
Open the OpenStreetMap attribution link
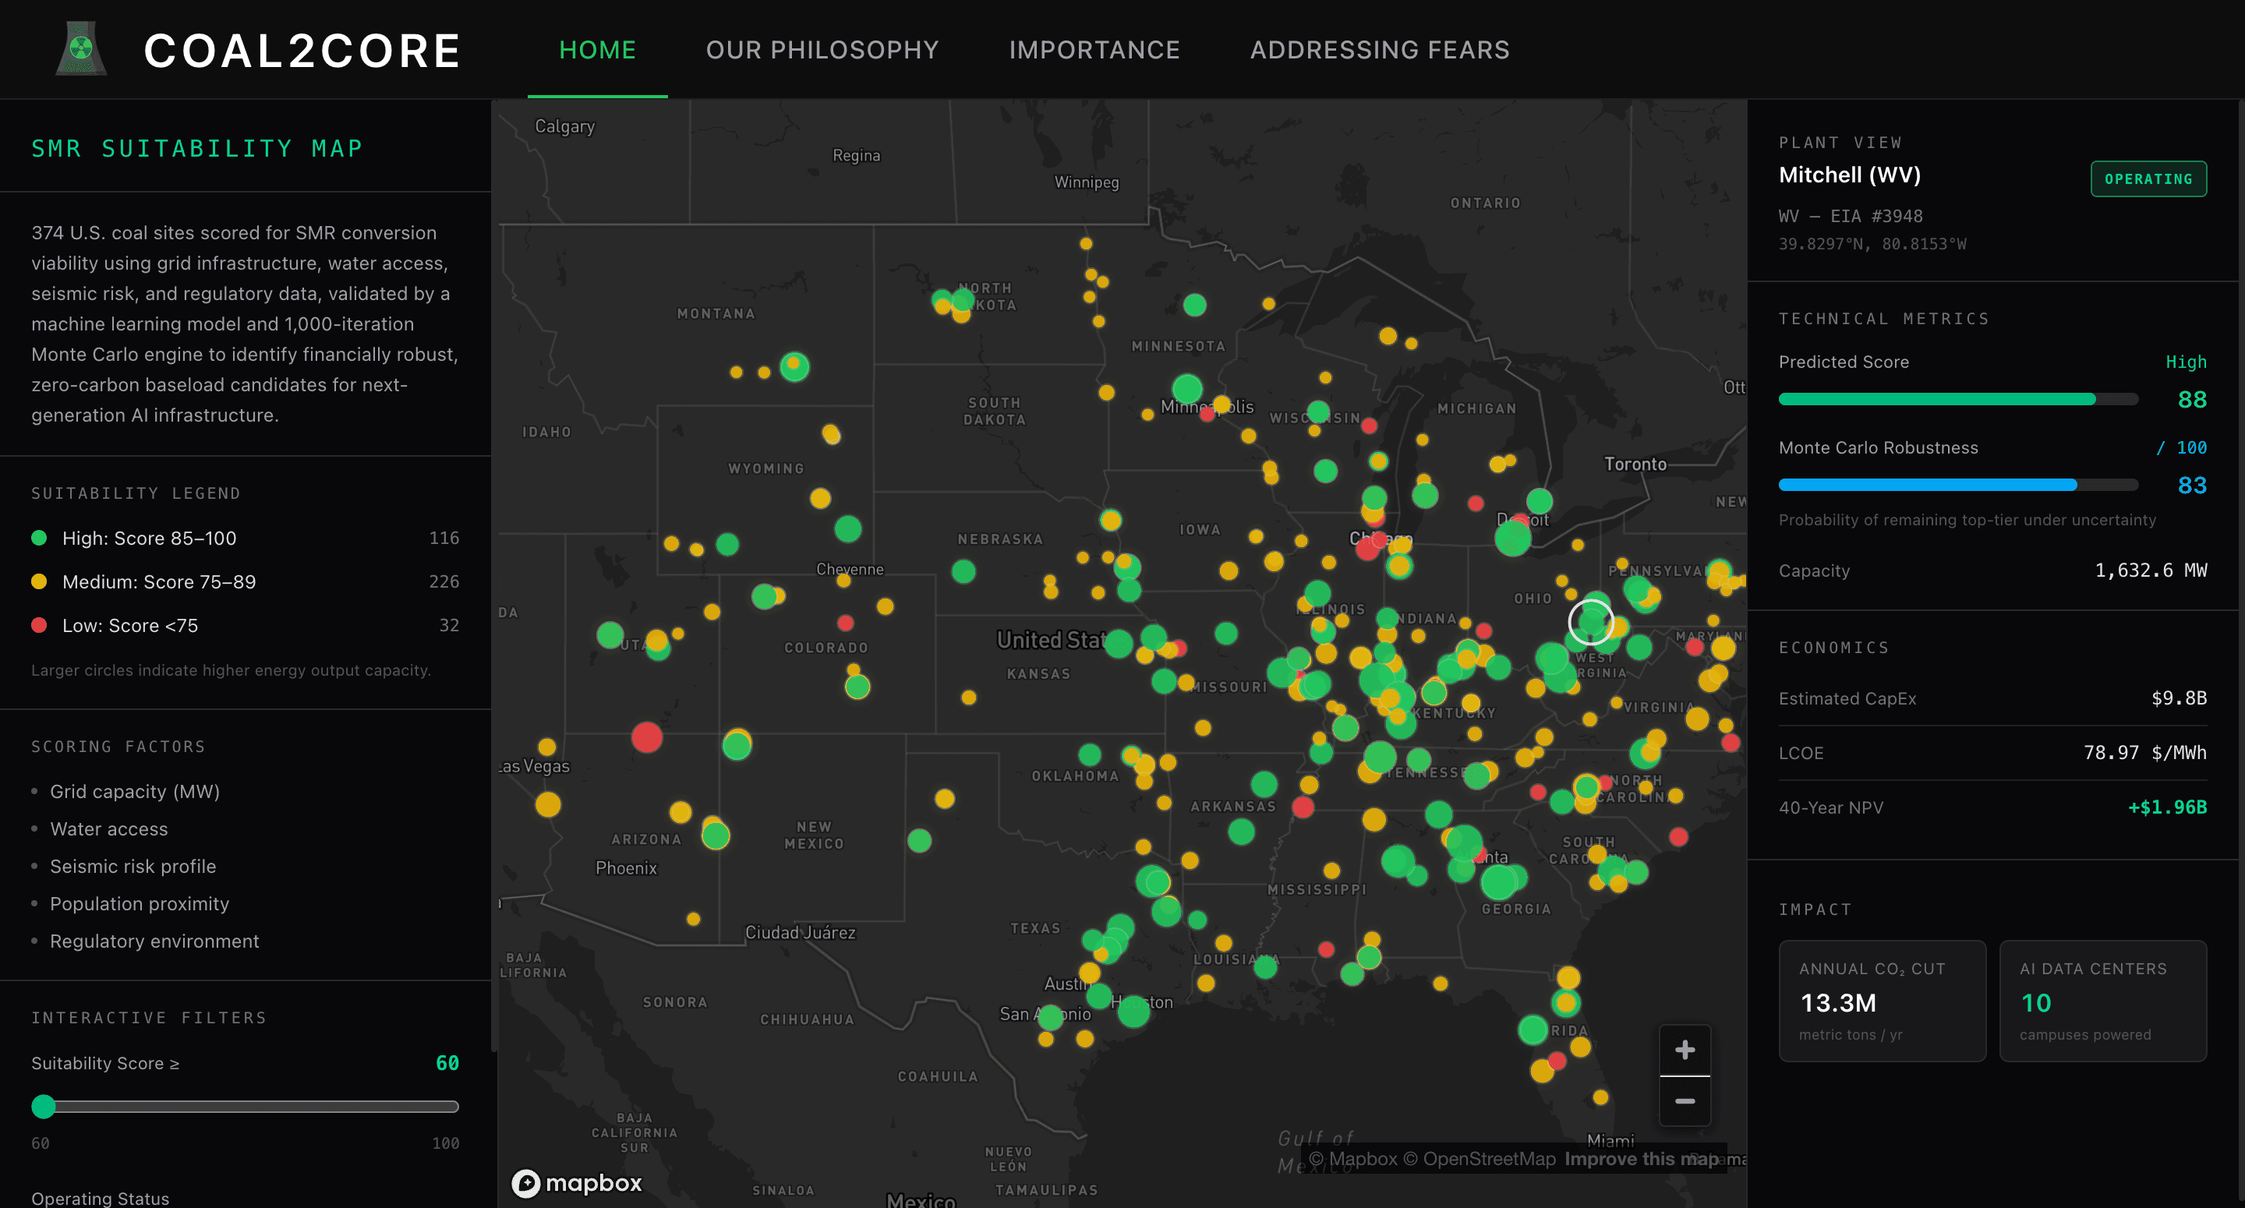click(x=1489, y=1158)
